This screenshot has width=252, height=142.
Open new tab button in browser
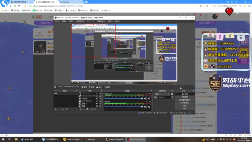point(86,2)
